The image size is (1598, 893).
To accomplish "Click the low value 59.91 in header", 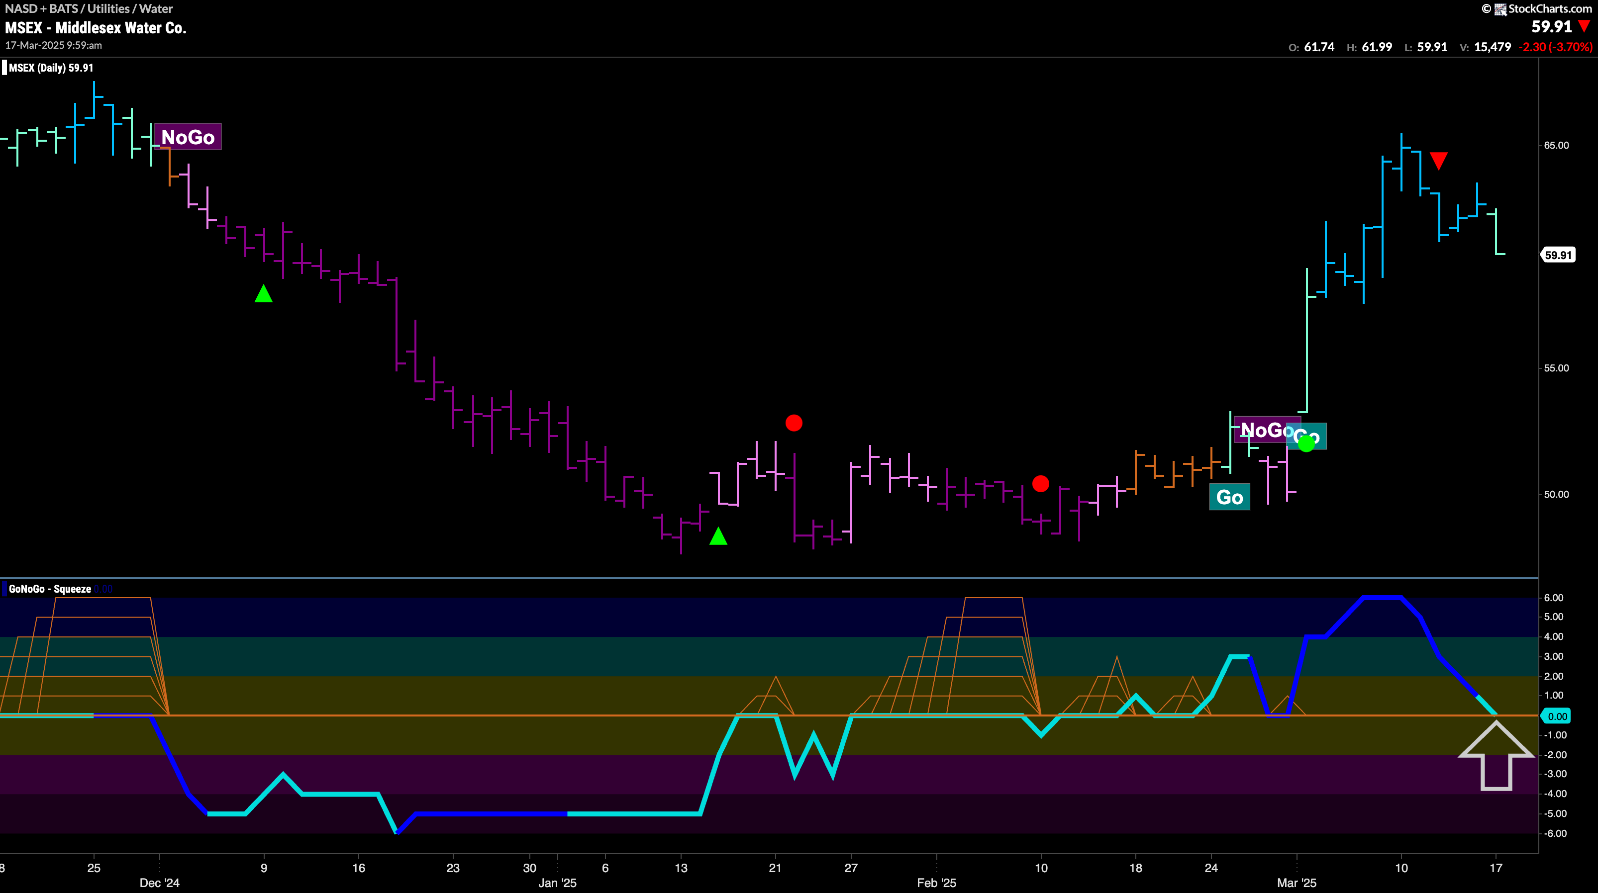I will coord(1432,47).
